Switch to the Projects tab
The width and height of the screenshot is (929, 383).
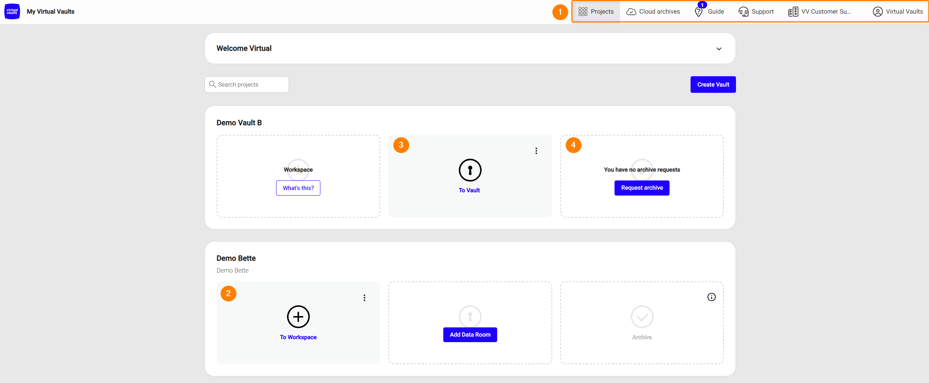[596, 12]
